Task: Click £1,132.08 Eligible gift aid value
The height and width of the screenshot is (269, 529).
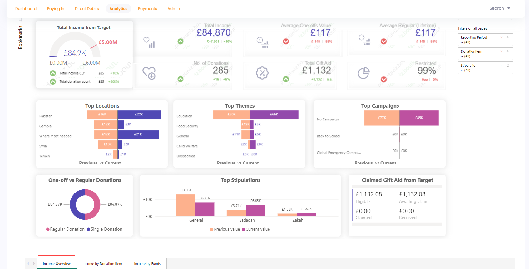Action: coord(369,194)
